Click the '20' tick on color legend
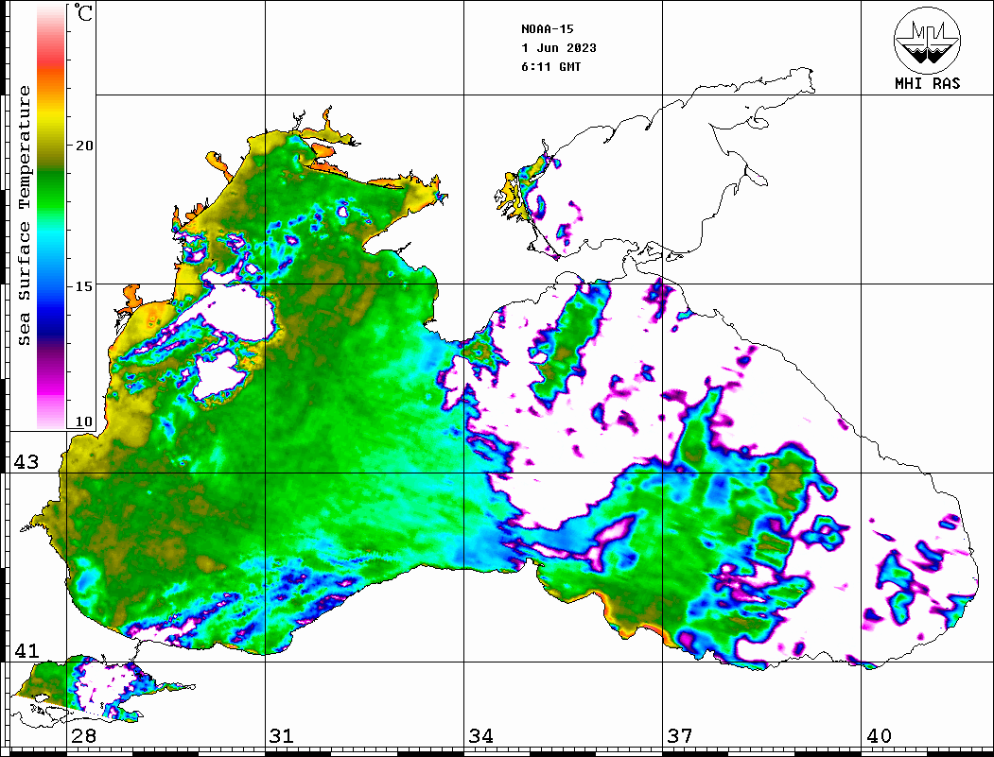 pos(84,146)
